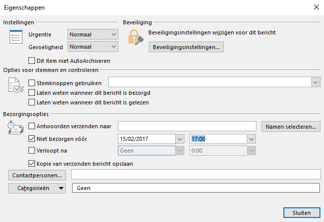The width and height of the screenshot is (324, 222).
Task: Click the Categorieën field showing Geen
Action: (x=196, y=188)
